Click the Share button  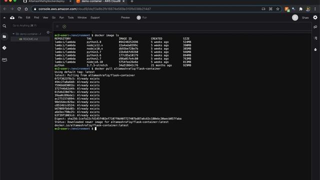click(305, 18)
